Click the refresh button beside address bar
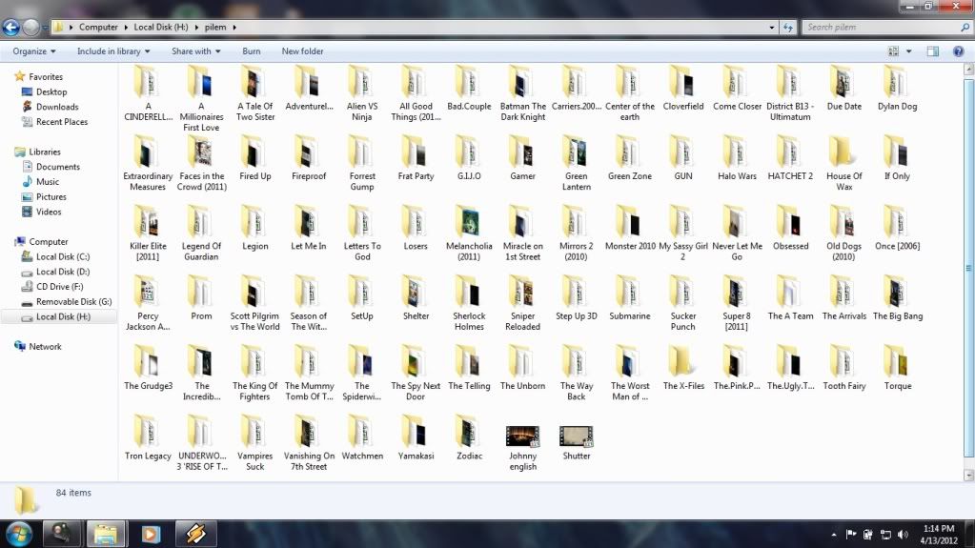Screen dimensions: 975x548 [x=788, y=28]
